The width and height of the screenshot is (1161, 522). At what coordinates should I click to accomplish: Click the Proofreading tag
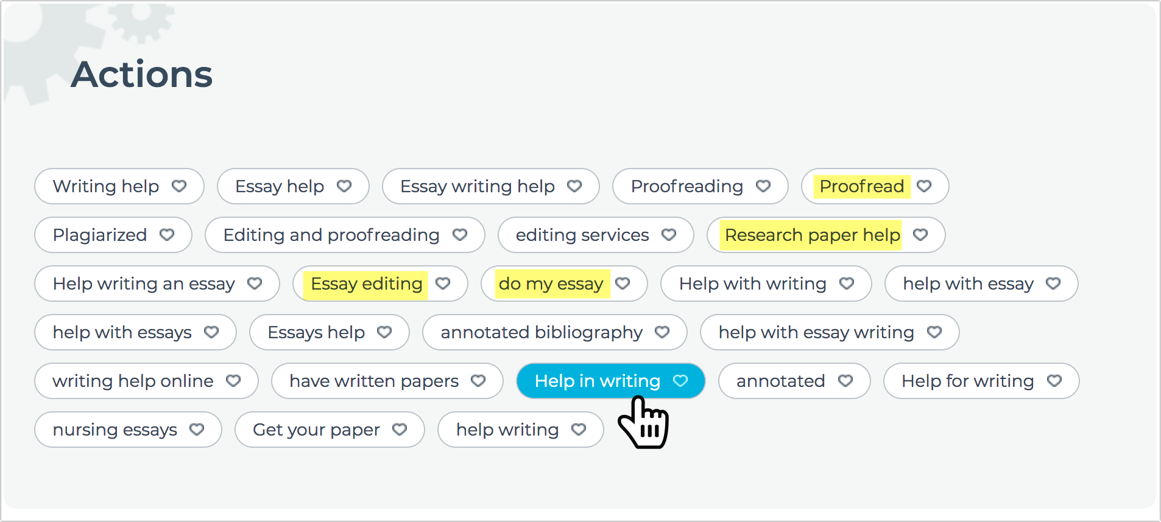coord(686,186)
